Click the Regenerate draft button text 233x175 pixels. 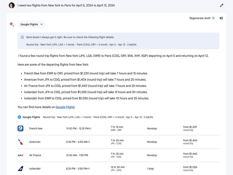200,18
